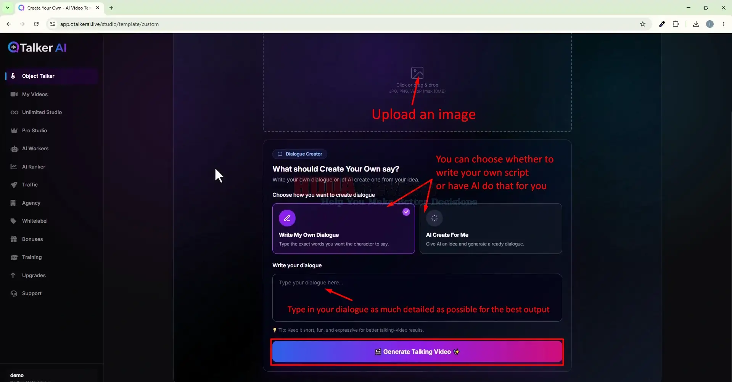Click the Support headset icon

[14, 294]
